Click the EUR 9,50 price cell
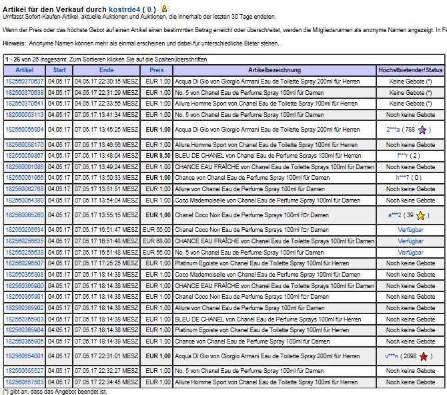 tap(157, 156)
